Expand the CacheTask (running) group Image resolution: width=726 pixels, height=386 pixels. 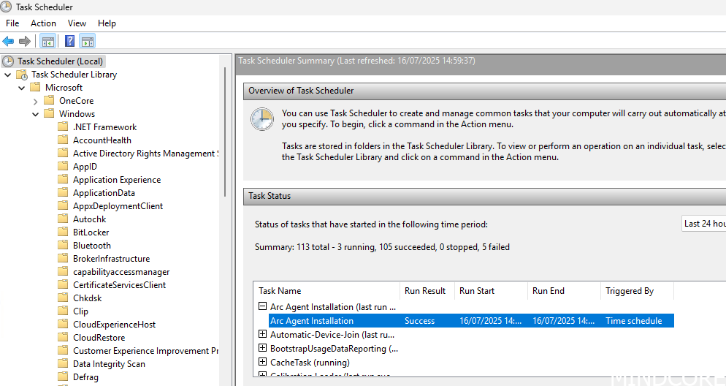click(x=263, y=362)
